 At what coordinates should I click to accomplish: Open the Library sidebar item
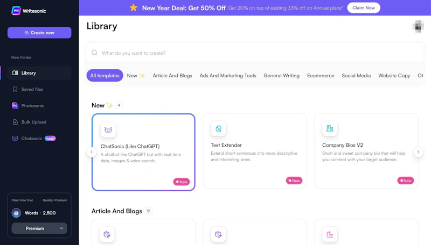(39, 73)
